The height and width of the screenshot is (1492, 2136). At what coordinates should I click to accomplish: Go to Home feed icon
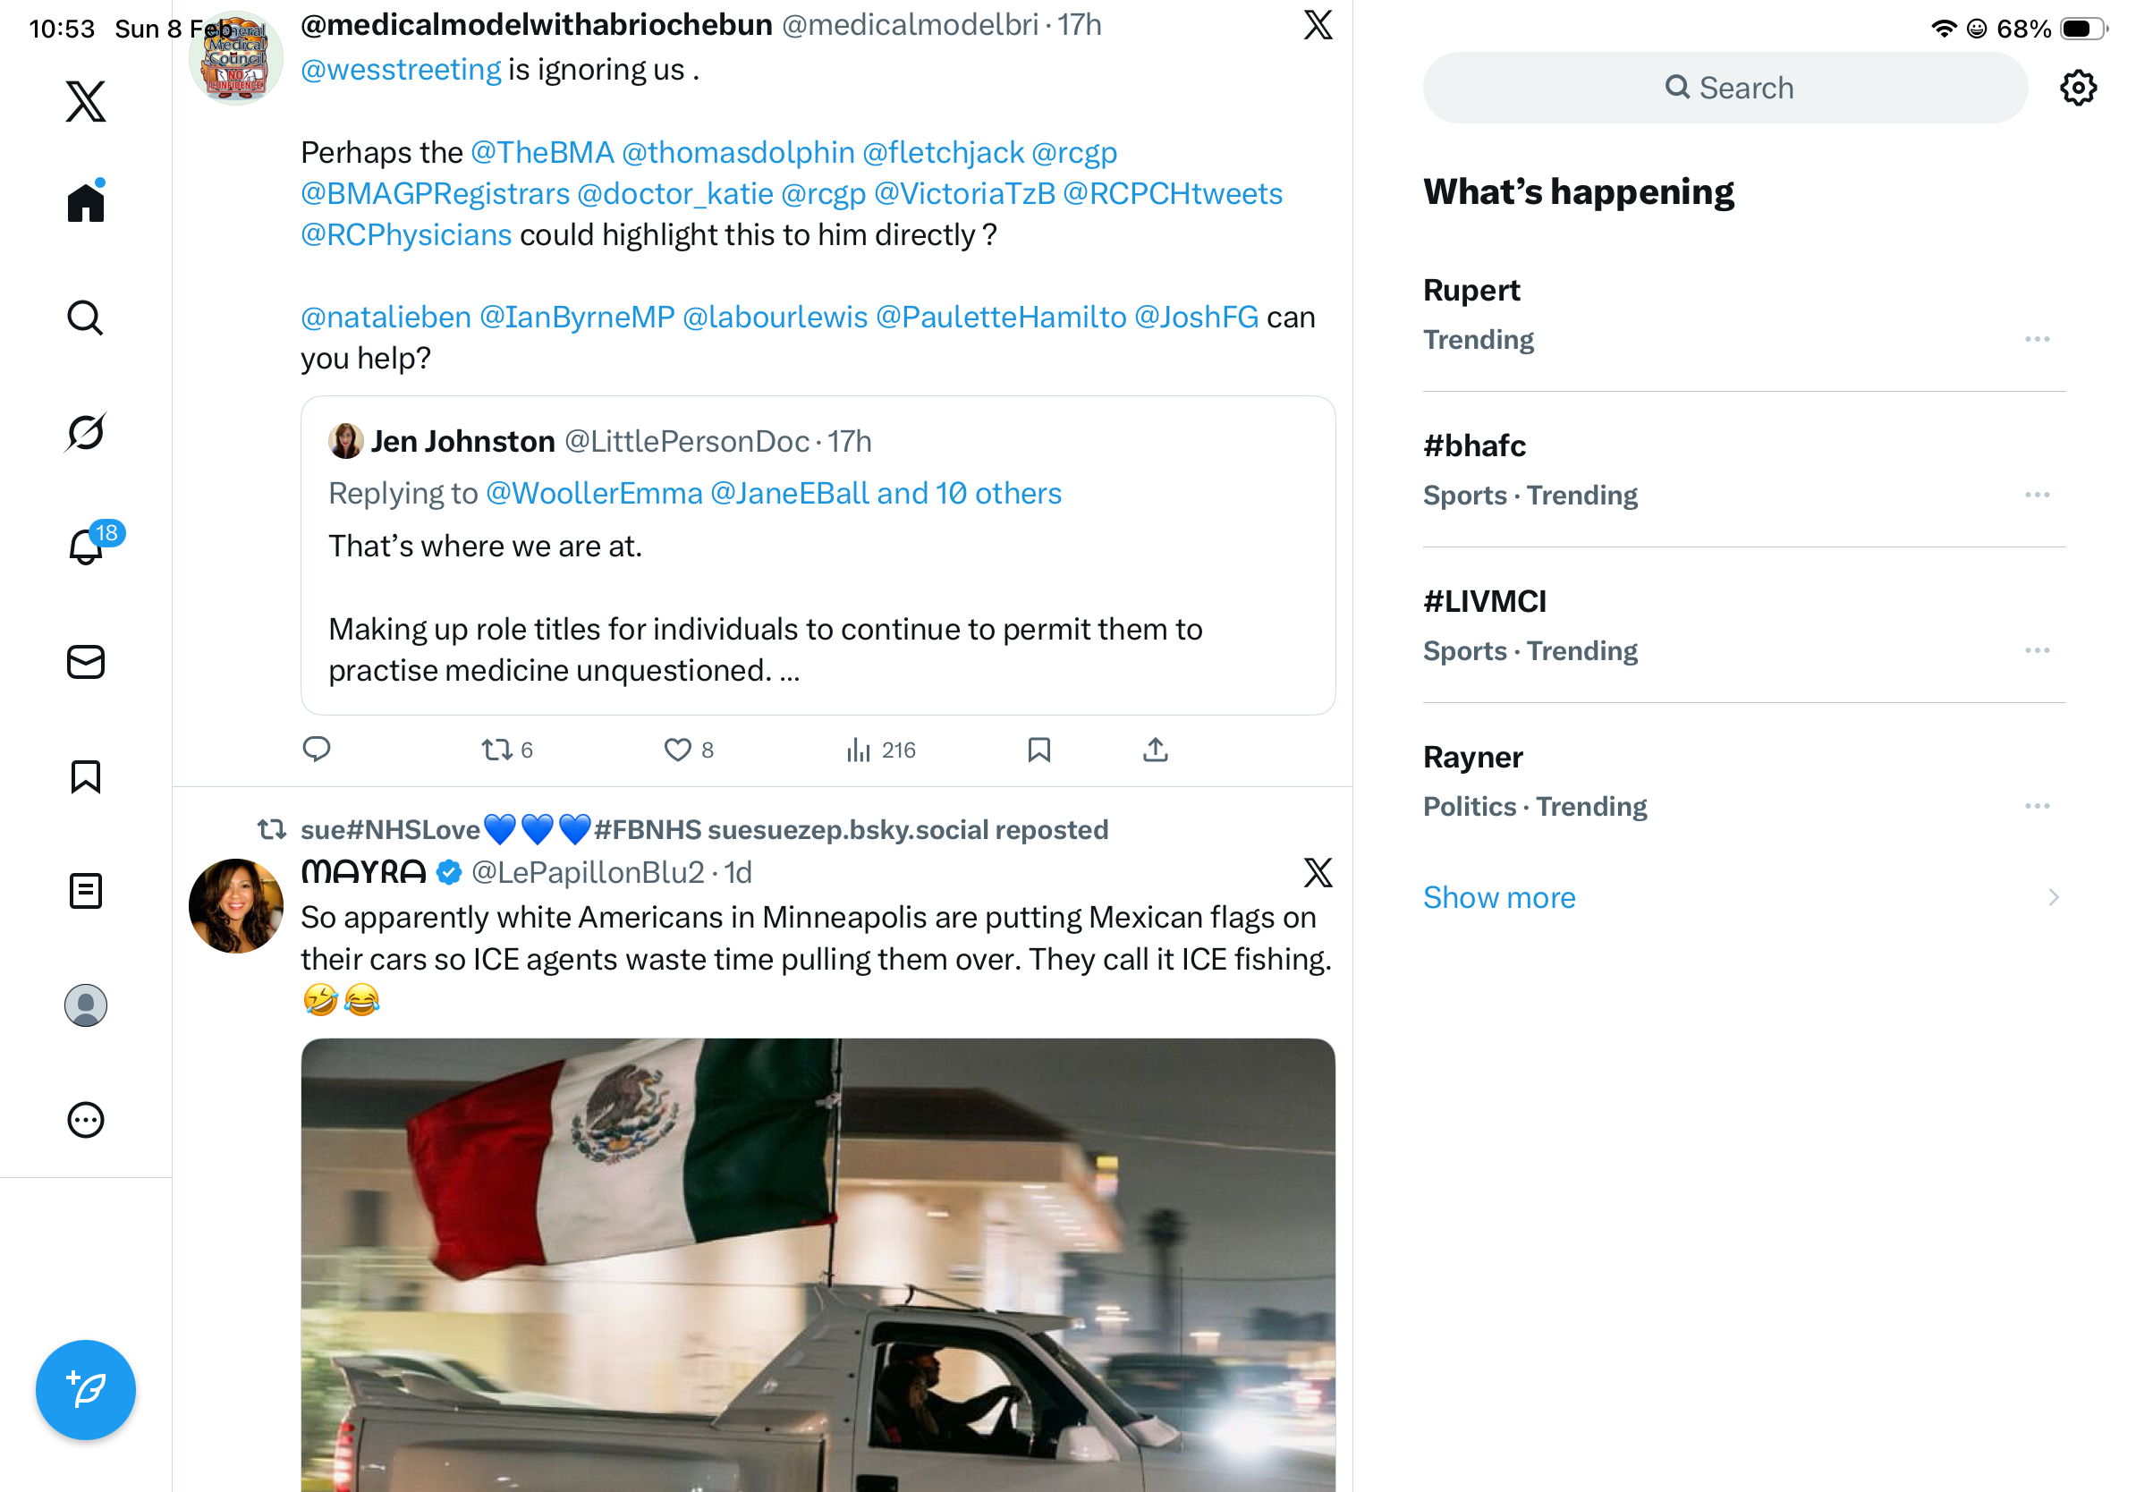point(86,202)
